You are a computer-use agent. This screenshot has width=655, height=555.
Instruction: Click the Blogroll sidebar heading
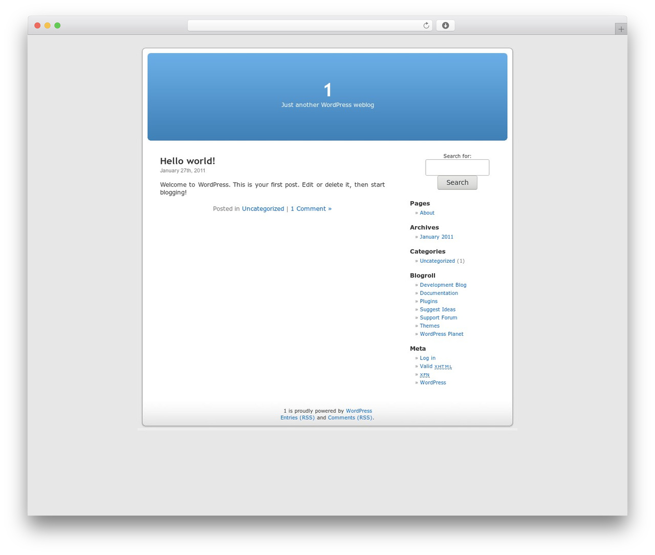coord(423,275)
